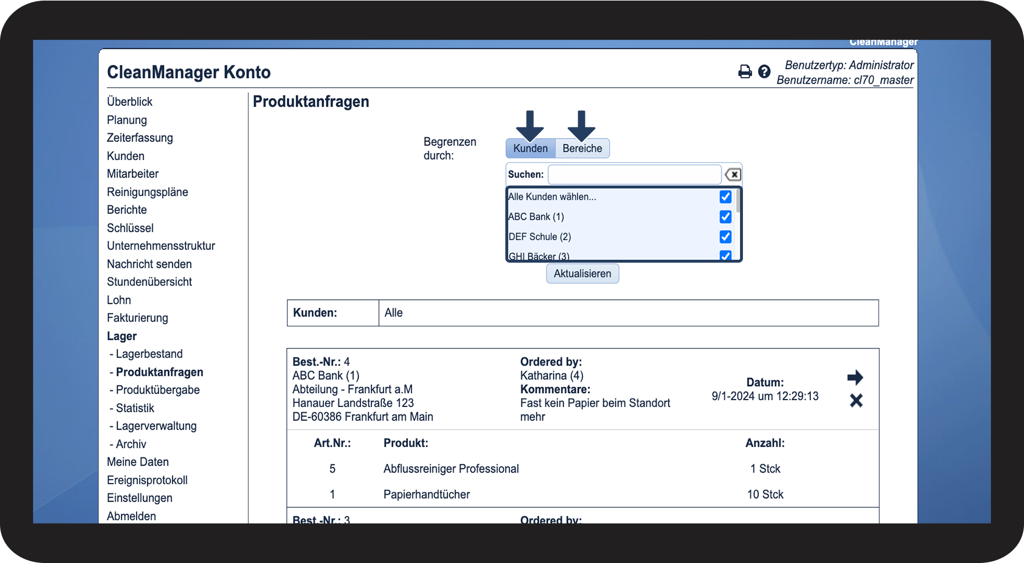Open Produktübergabe in the sidebar

coord(158,390)
